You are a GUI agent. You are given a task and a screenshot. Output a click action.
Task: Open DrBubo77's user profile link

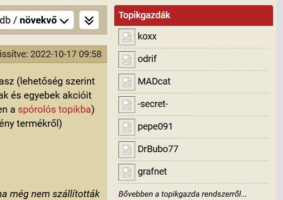[x=158, y=149]
